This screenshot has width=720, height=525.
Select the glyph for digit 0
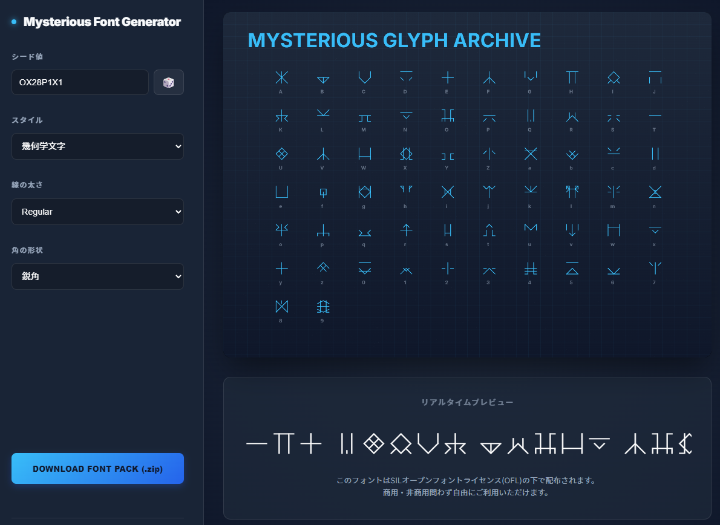pos(365,268)
